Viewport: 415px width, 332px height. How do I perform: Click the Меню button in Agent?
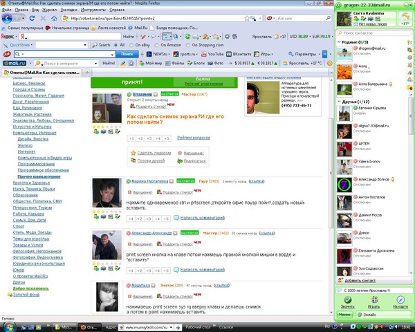point(345,315)
